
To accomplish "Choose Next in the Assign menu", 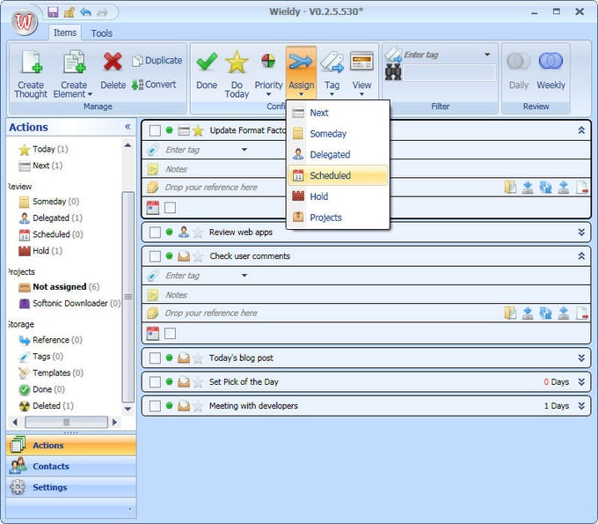I will (338, 113).
